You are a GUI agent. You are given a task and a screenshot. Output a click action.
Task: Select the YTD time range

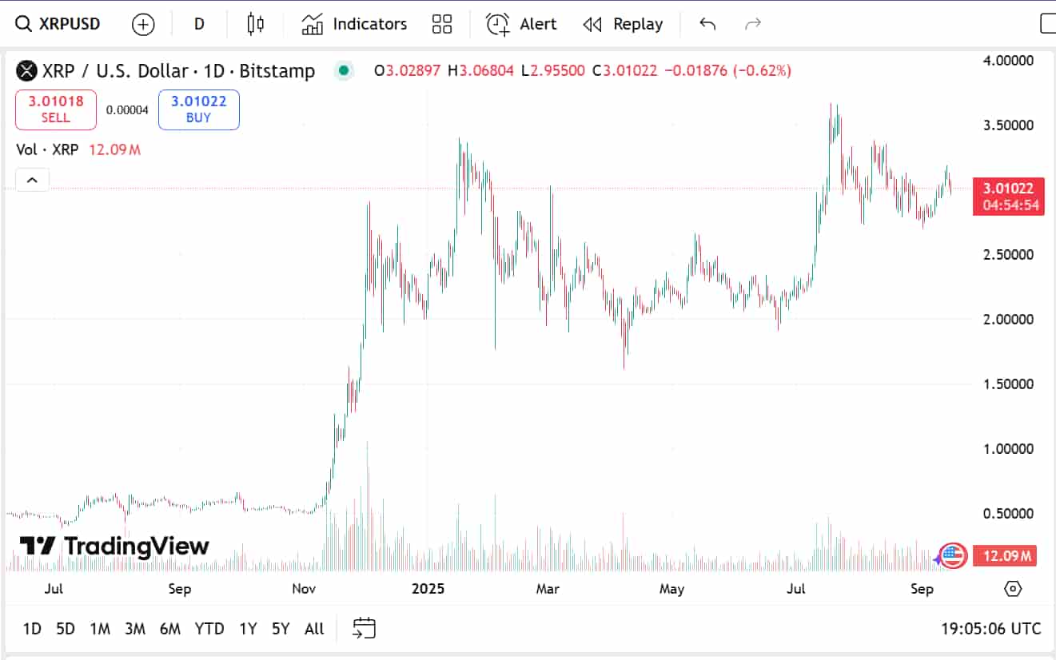click(x=209, y=629)
